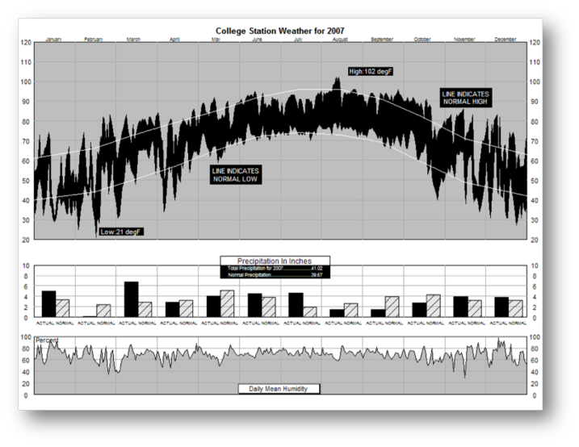Click the chart title College Station Weather for 2007
This screenshot has width=579, height=447.
(x=280, y=31)
